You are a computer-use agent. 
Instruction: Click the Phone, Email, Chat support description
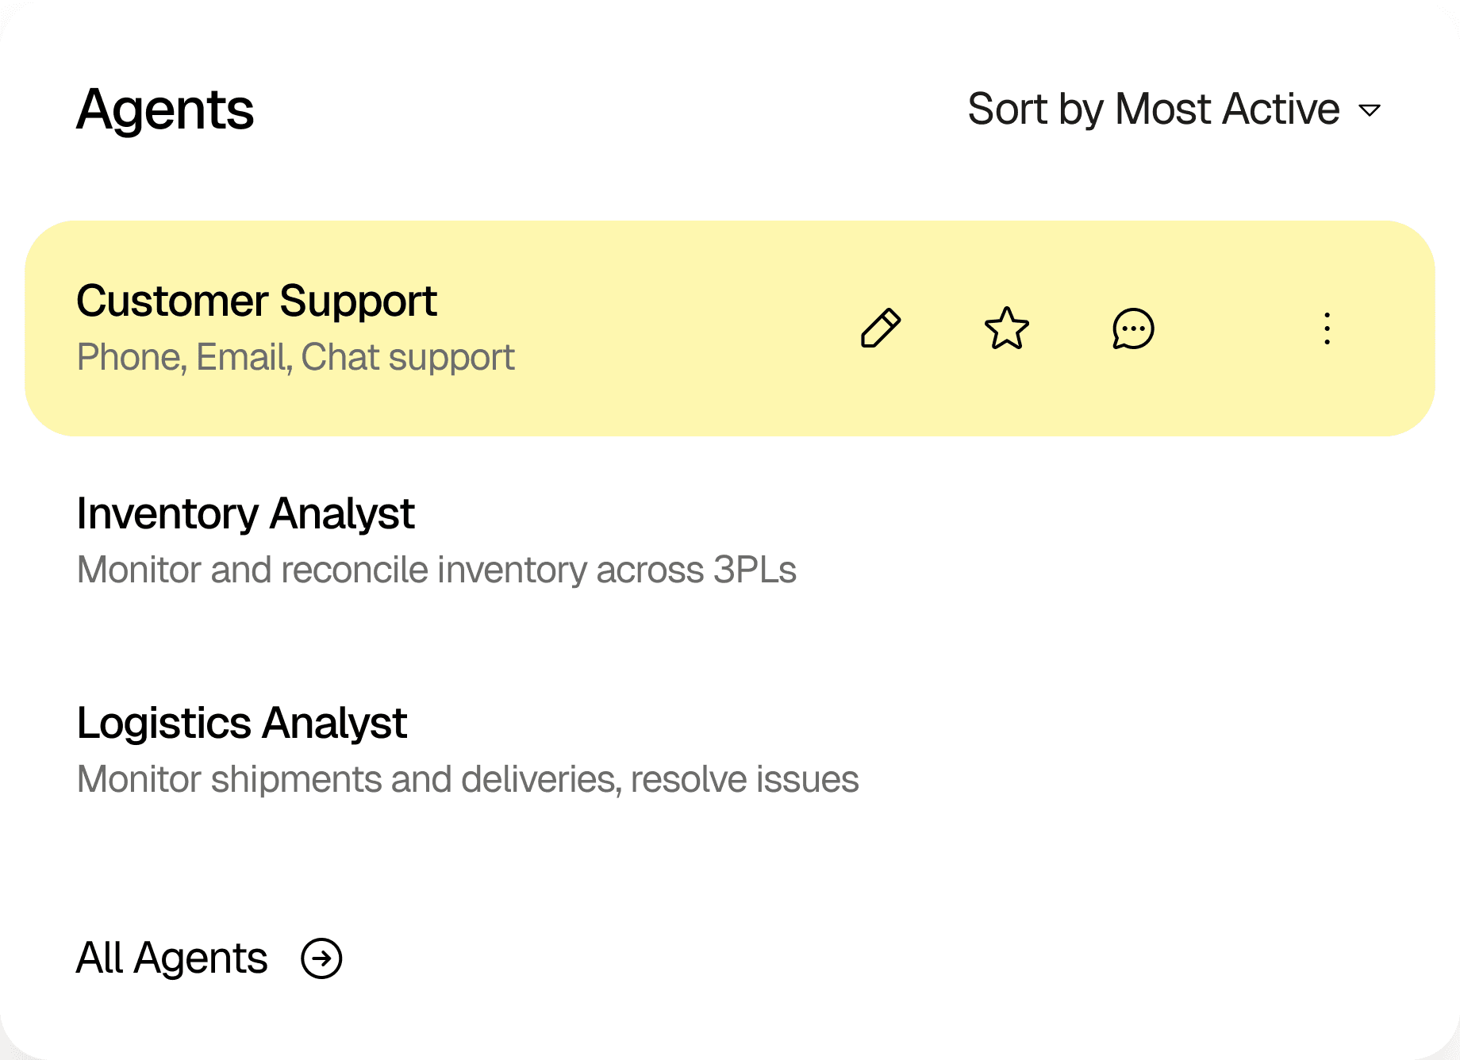pos(295,357)
